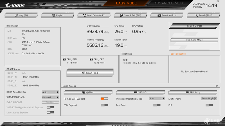
Task: Click the AGESA Ver ComboAm5PI 1.2.0.2b text
Action: point(33,53)
